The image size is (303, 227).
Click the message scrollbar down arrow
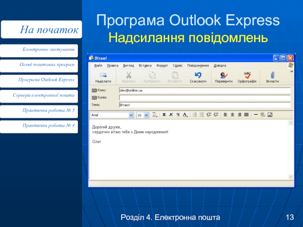point(291,176)
